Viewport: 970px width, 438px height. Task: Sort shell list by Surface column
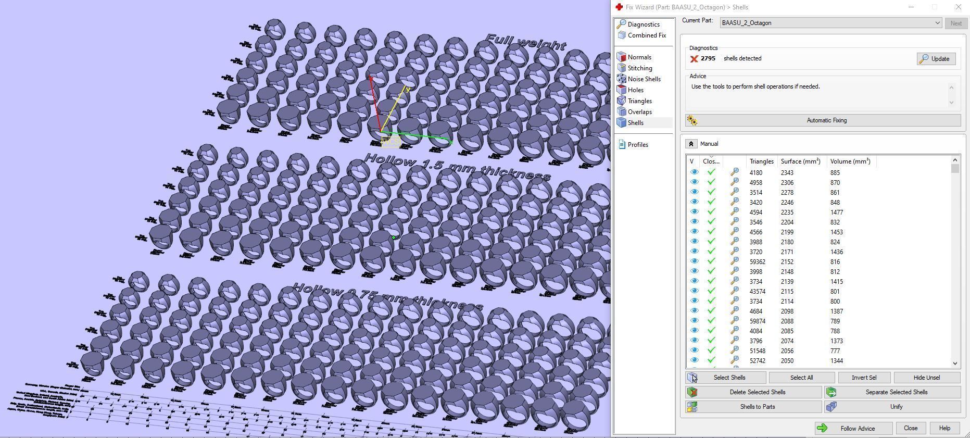point(801,161)
